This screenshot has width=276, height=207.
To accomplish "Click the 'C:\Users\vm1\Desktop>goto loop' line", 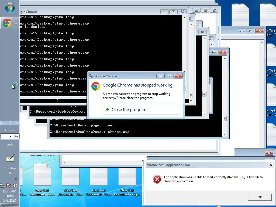I will click(x=82, y=125).
